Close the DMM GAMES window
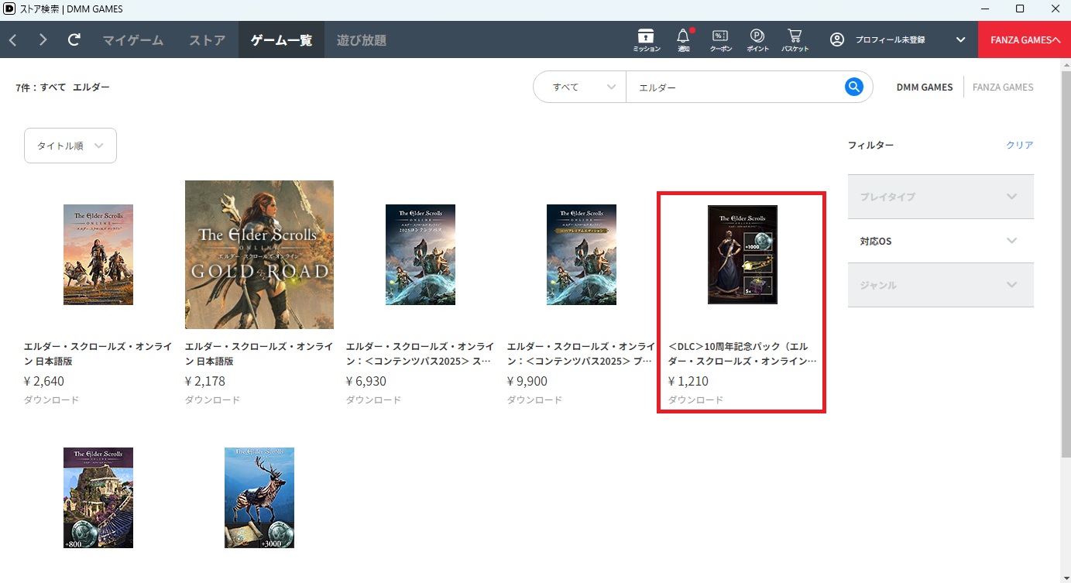The image size is (1071, 583). [1054, 9]
